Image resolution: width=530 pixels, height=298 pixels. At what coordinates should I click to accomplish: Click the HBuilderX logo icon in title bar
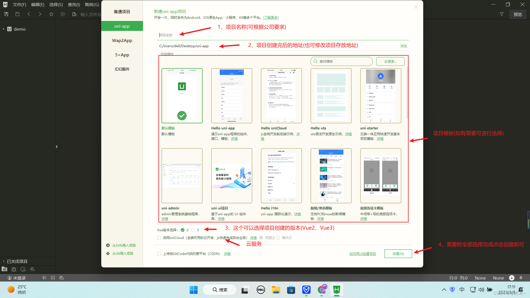pos(5,4)
